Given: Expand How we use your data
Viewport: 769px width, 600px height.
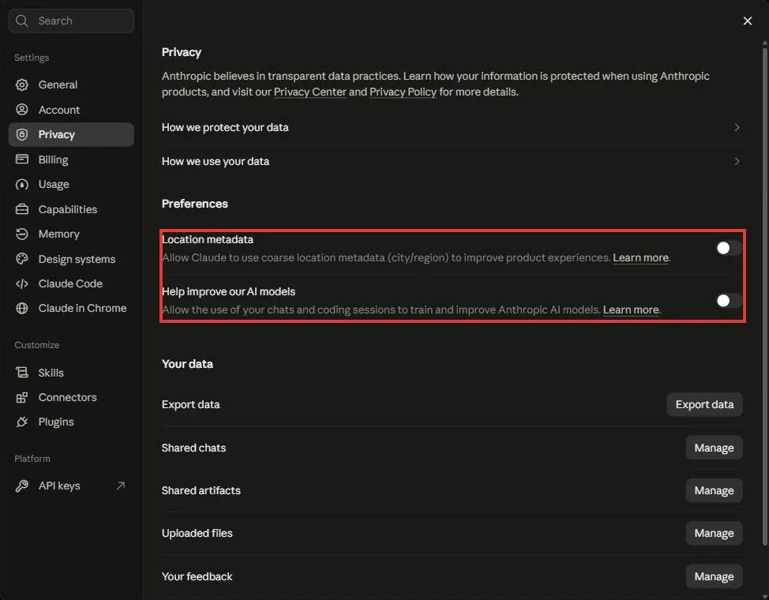Looking at the screenshot, I should (452, 161).
